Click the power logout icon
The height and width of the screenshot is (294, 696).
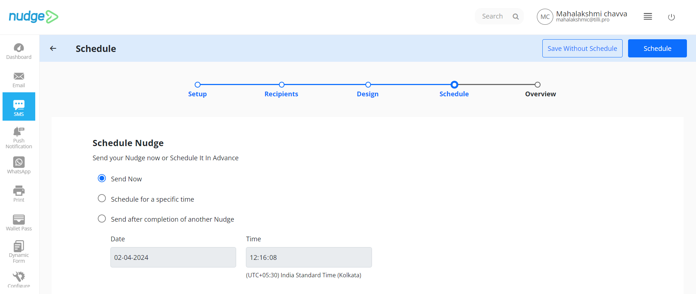click(x=671, y=17)
